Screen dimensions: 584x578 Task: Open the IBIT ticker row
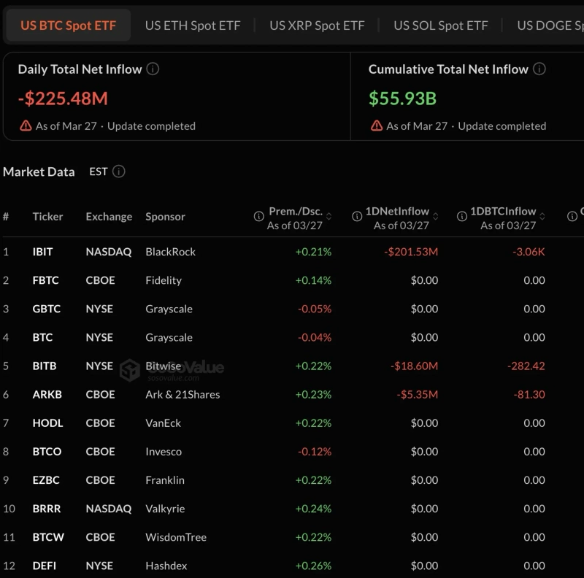click(x=43, y=252)
